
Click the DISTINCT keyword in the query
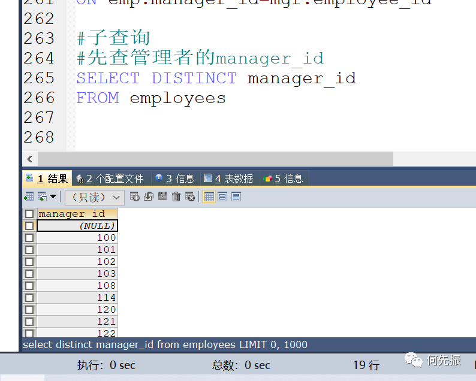[194, 78]
